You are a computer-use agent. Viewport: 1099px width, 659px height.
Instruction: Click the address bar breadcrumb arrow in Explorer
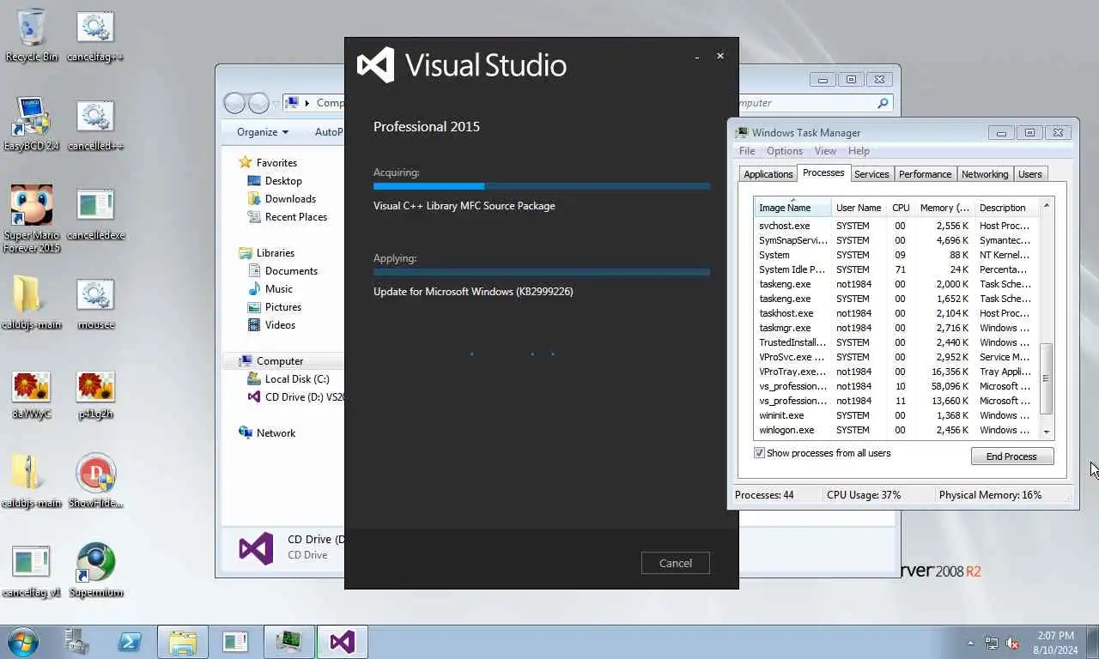click(x=307, y=103)
